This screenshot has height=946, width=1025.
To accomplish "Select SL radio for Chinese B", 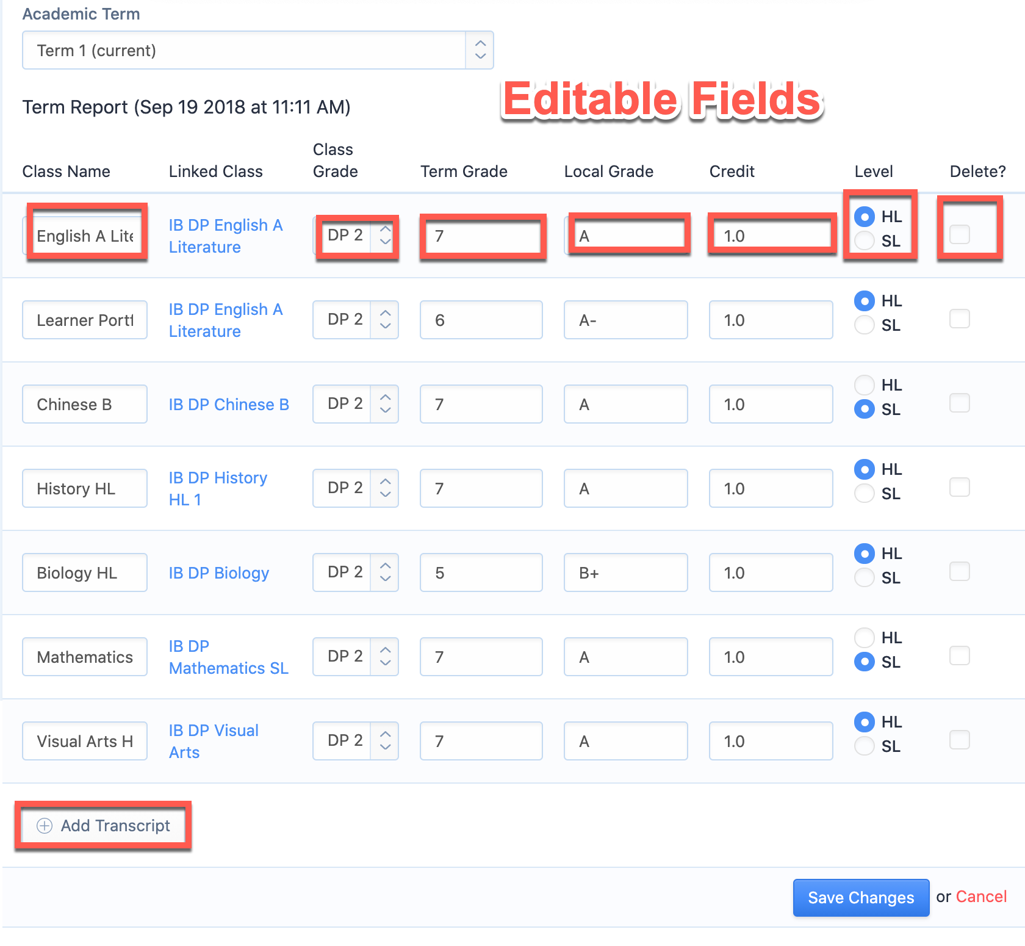I will 864,409.
